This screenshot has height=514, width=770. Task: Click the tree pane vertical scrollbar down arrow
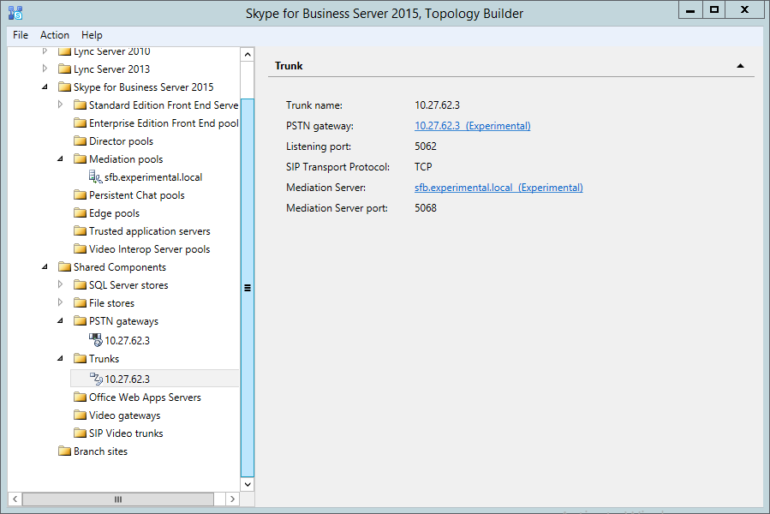[248, 484]
